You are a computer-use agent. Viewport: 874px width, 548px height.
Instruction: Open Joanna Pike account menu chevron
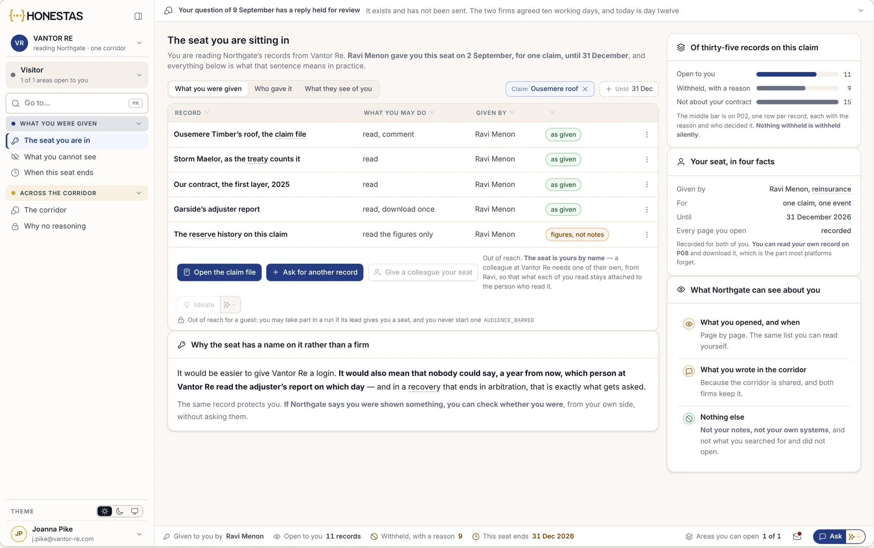point(139,534)
